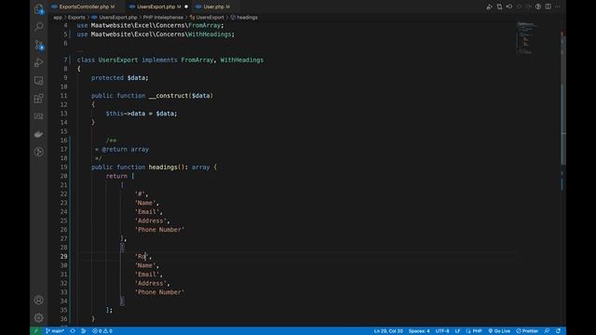The image size is (596, 335).
Task: Click 'headings' in the breadcrumb
Action: click(247, 18)
